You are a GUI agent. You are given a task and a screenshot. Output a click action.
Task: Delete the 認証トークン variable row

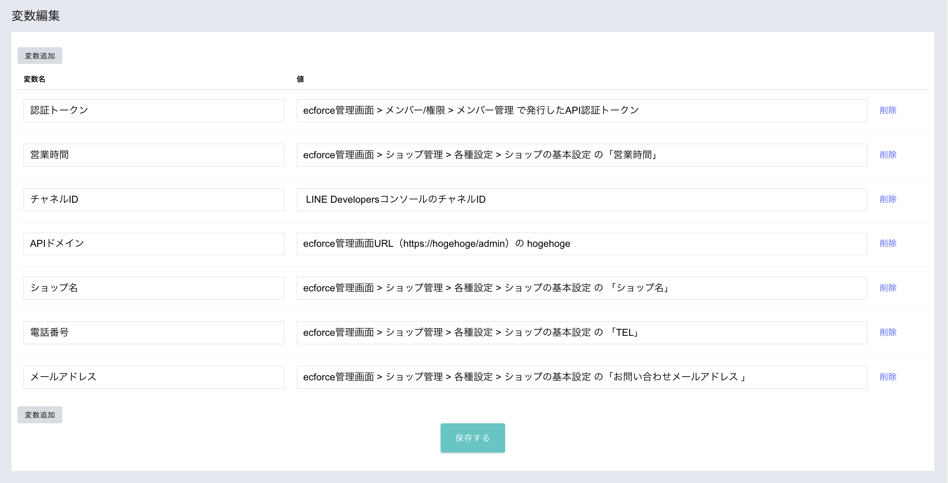[888, 110]
